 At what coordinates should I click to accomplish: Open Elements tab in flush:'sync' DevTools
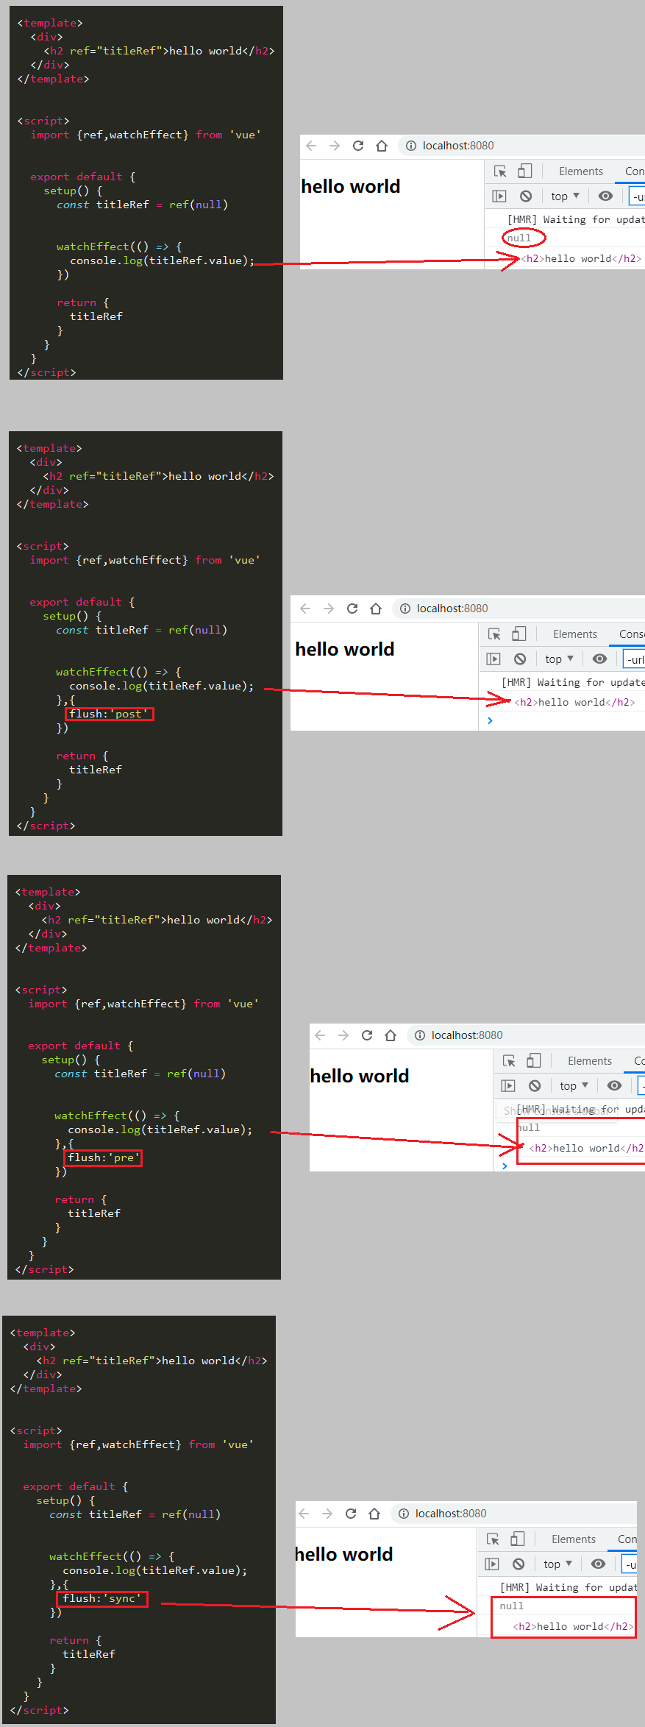point(574,1539)
